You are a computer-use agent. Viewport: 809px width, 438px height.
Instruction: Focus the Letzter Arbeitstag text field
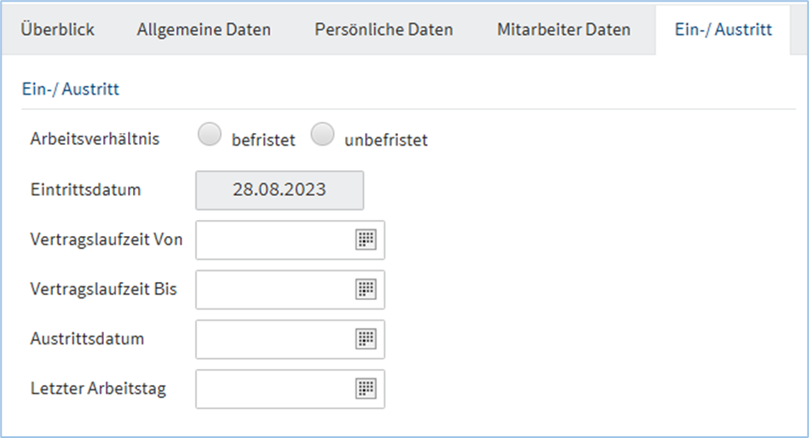coord(274,389)
